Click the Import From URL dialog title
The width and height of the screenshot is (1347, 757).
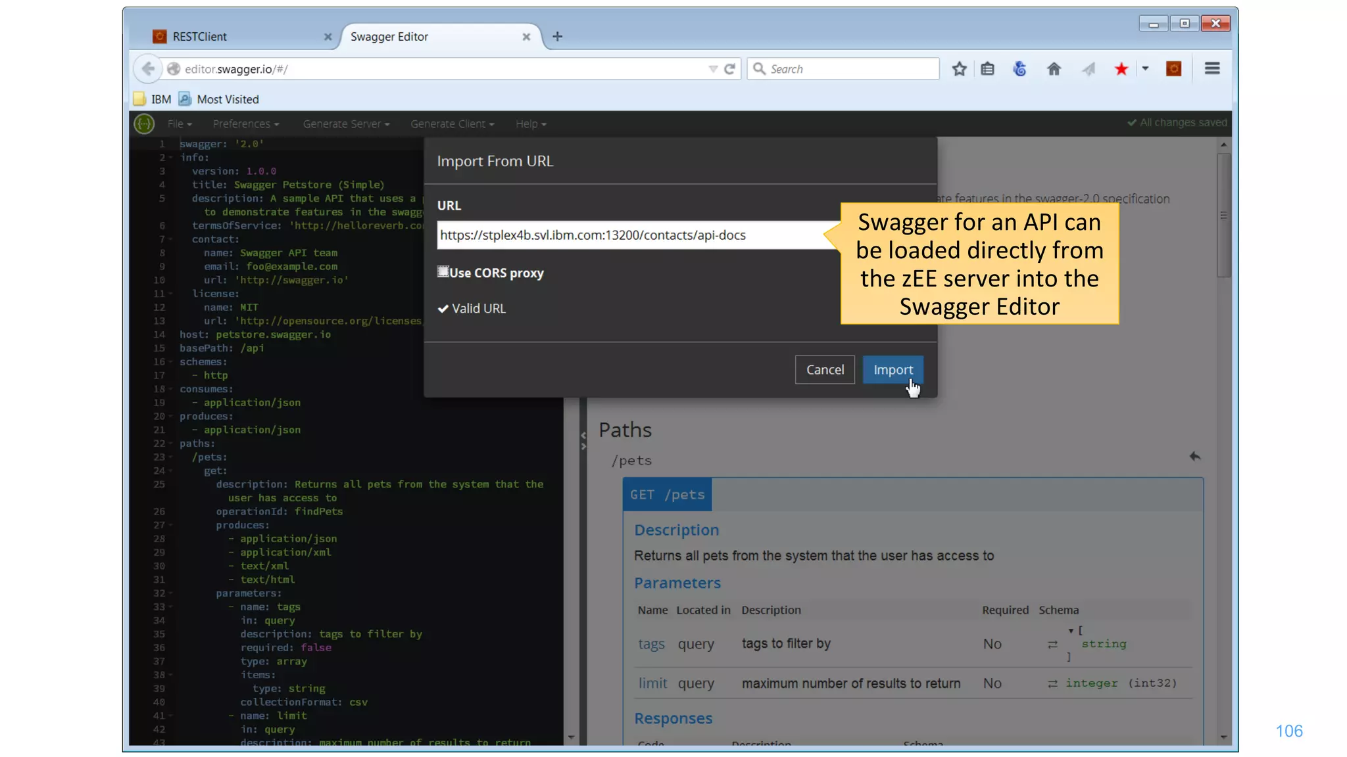click(x=495, y=161)
